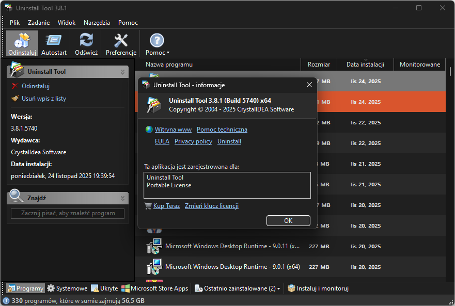This screenshot has width=455, height=306.
Task: Switch to the Systemowe tab
Action: (x=67, y=288)
